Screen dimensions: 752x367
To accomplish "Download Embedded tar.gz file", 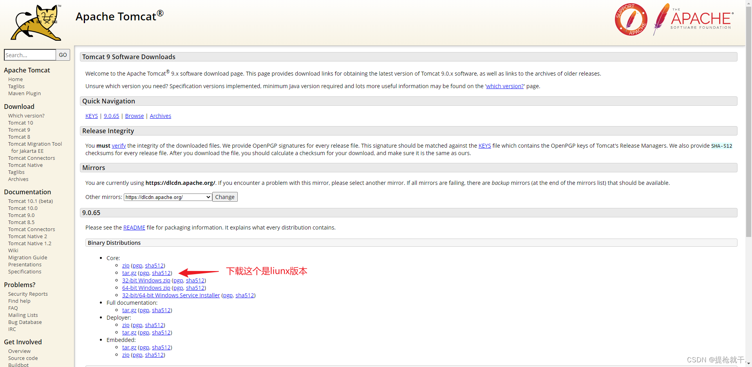I will (129, 347).
